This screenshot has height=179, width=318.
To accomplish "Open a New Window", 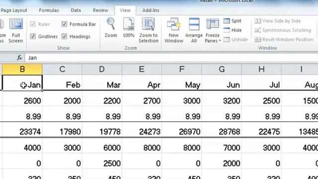I will 174,30.
